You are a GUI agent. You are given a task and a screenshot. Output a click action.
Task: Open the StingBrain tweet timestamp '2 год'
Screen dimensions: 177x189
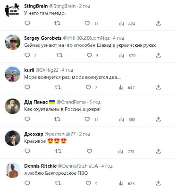[x=84, y=6]
